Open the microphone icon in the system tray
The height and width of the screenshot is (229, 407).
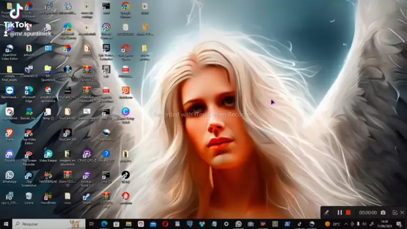tap(358, 224)
